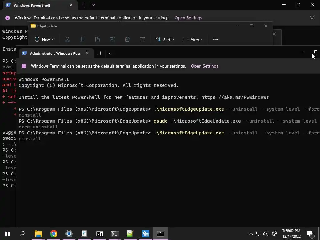Click Open Settings link in background terminal banner

point(188,18)
